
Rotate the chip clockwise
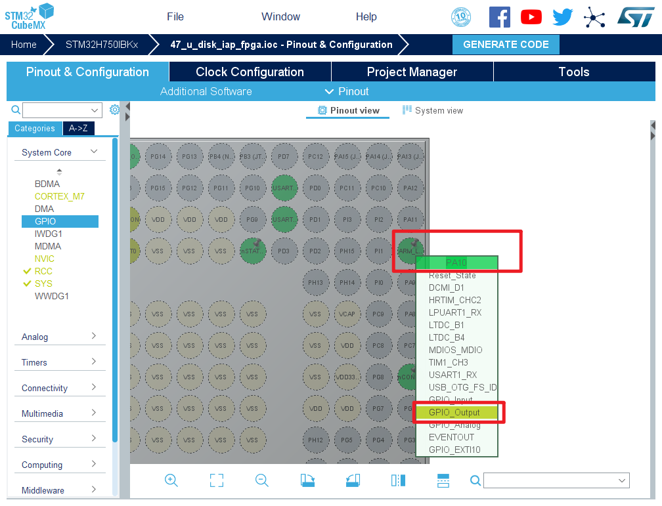307,480
